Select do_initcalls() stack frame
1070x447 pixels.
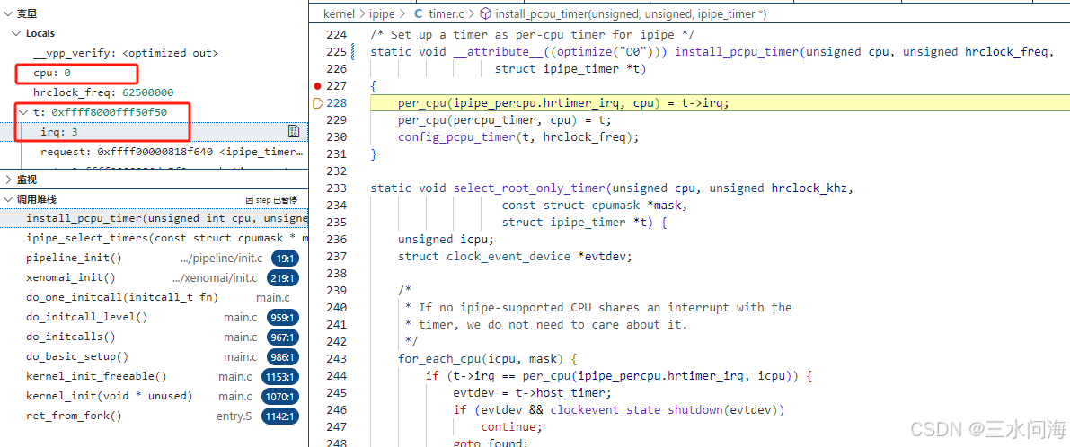(155, 337)
